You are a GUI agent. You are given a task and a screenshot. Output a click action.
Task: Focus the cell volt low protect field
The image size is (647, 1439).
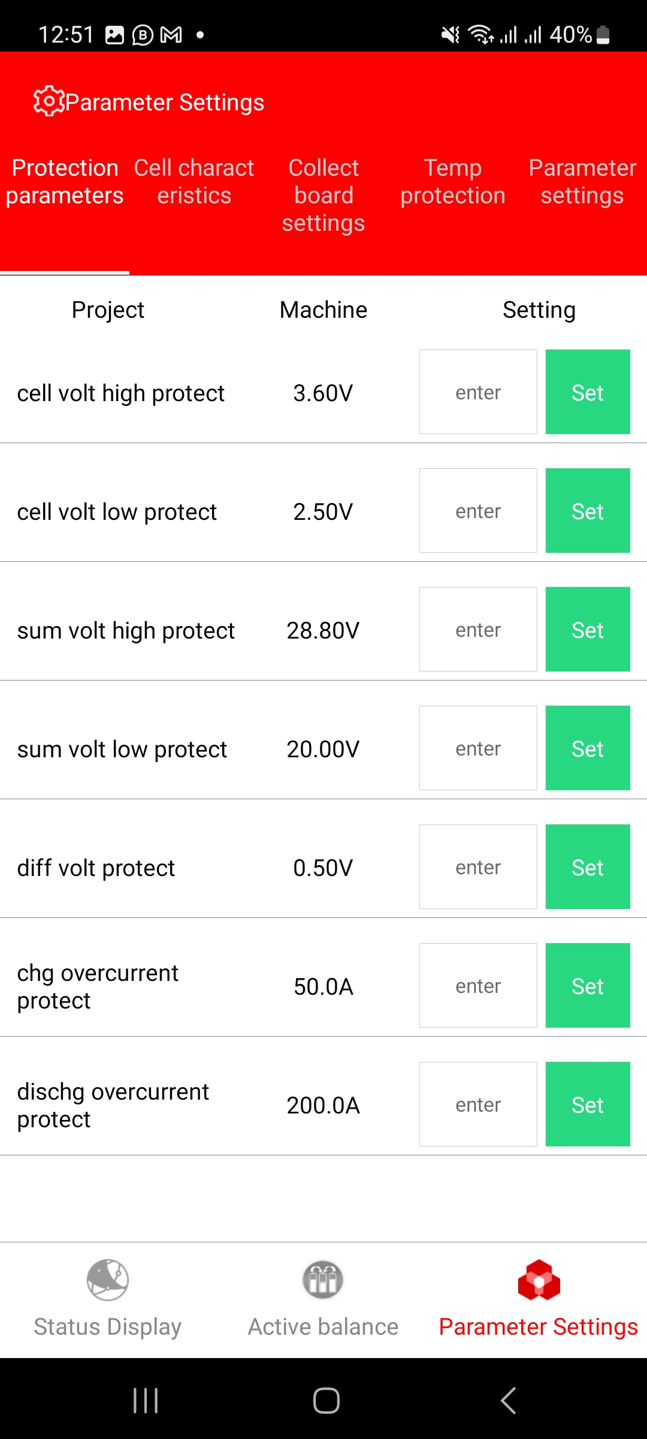click(x=478, y=511)
